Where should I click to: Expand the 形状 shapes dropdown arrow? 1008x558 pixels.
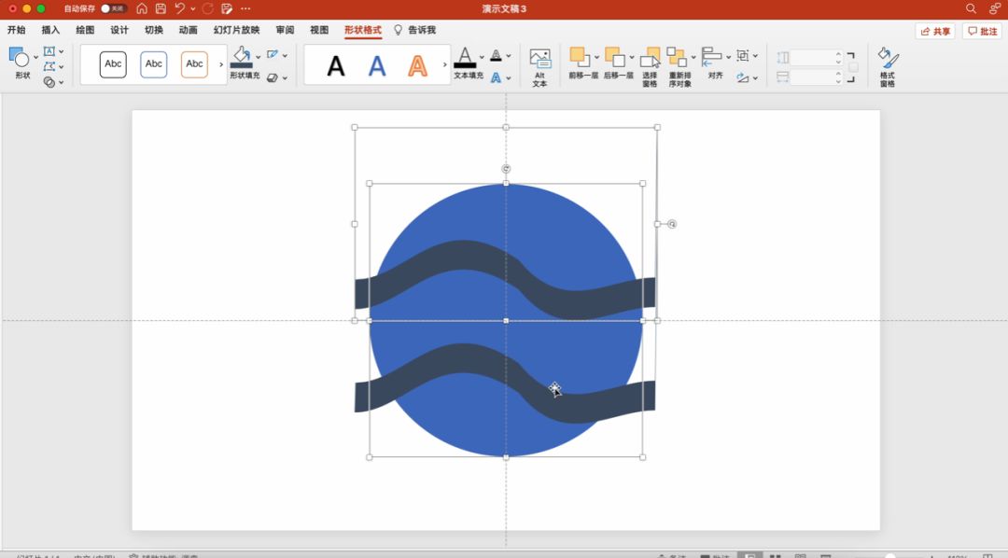click(x=36, y=57)
